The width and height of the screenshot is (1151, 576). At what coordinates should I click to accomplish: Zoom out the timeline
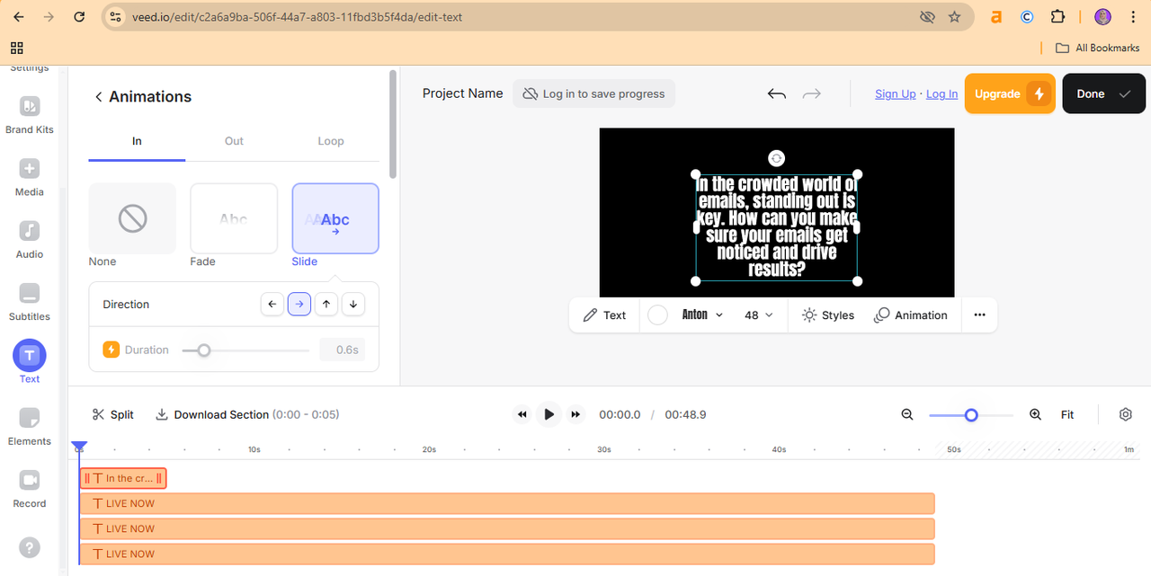point(907,414)
